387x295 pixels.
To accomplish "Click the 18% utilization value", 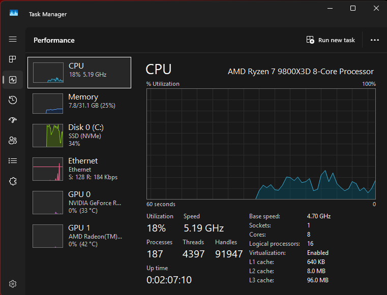I will [x=156, y=228].
